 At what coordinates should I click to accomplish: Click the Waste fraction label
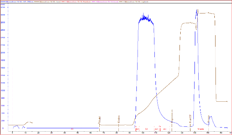pos(201,129)
